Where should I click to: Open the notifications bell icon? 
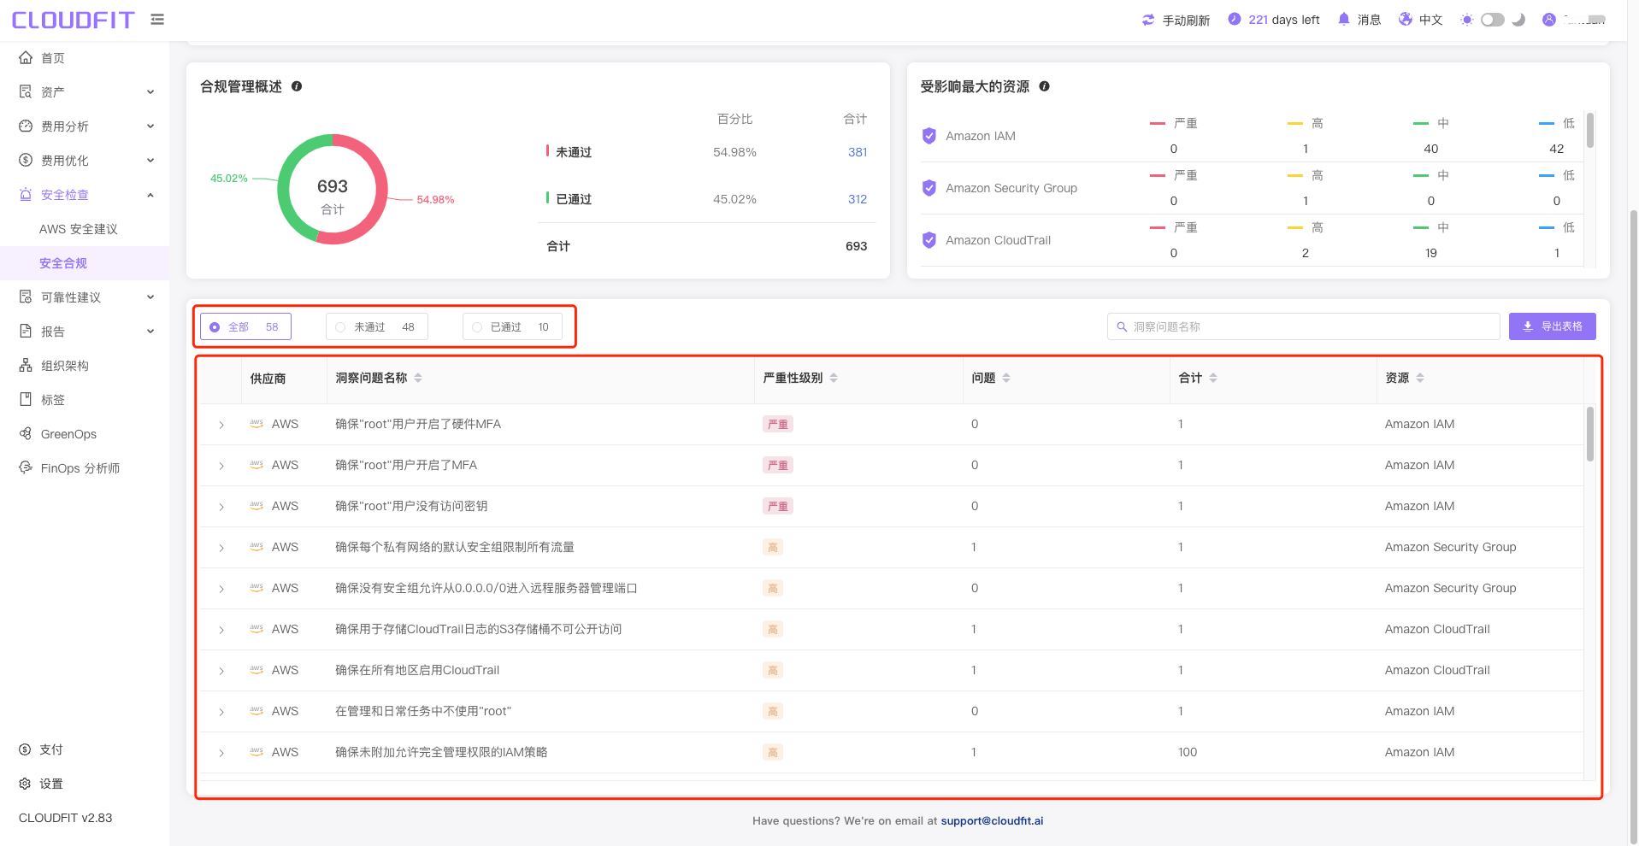pos(1344,19)
